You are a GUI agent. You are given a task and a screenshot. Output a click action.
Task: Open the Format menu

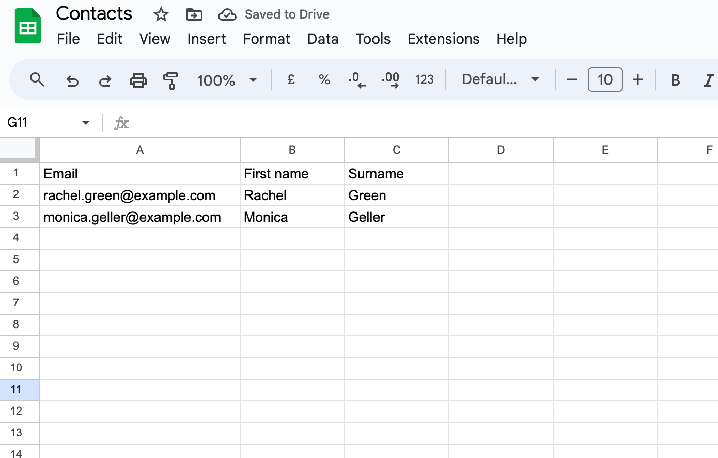point(267,39)
